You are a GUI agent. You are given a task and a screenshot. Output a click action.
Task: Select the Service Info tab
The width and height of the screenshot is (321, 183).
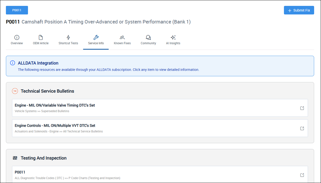[x=96, y=40]
